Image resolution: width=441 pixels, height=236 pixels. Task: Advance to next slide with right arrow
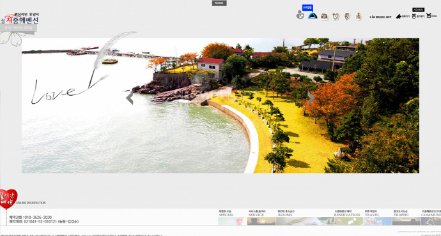(x=311, y=98)
